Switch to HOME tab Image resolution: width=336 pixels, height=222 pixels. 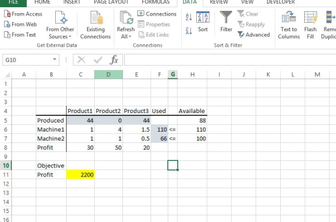43,2
